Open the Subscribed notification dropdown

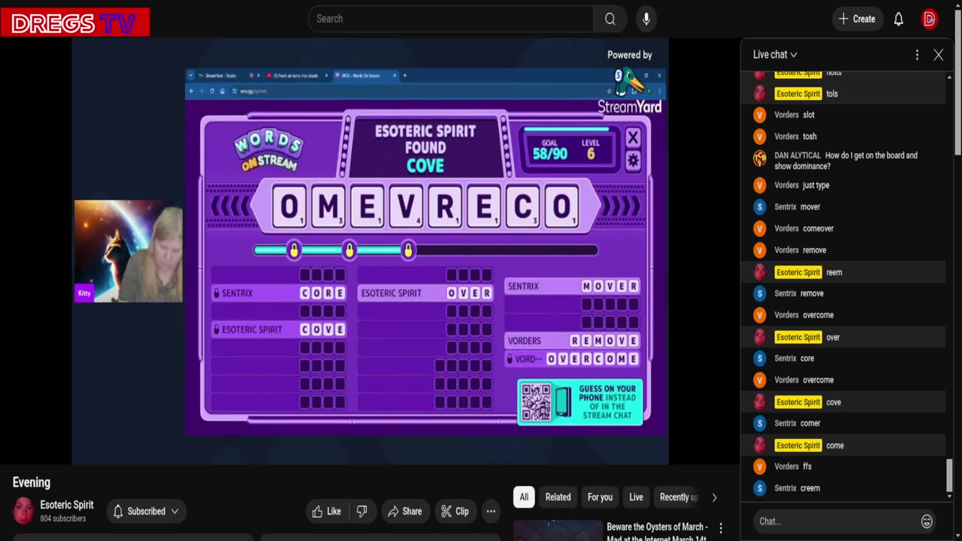(146, 512)
